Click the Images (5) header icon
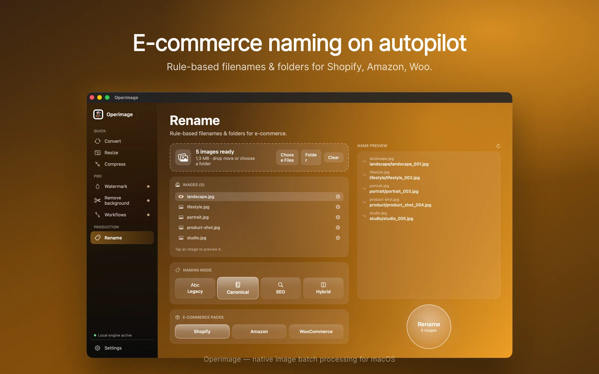 coord(178,185)
